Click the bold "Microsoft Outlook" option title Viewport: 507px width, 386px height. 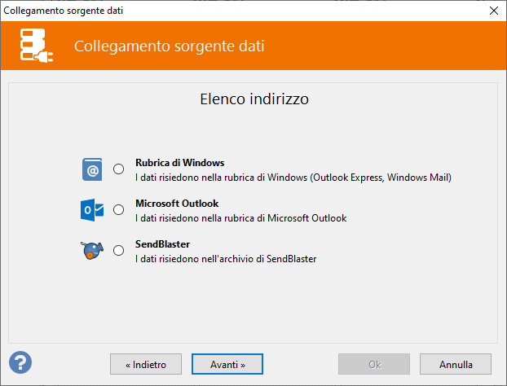177,203
